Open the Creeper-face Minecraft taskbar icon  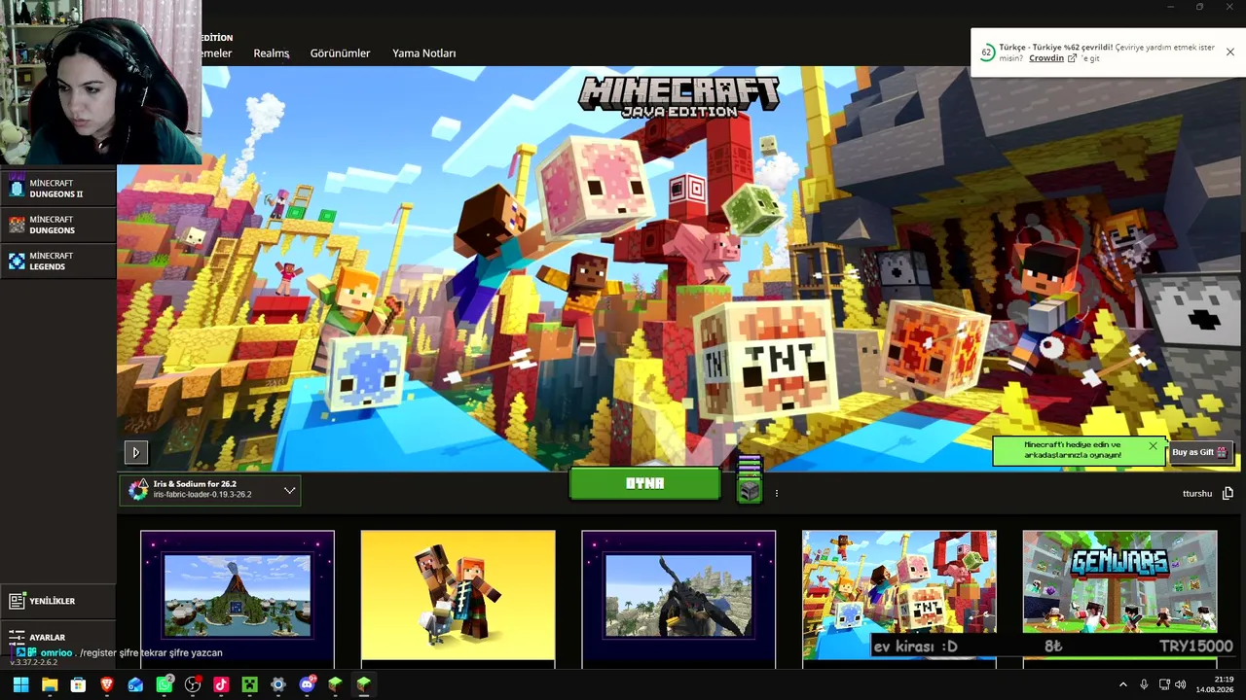pos(249,684)
